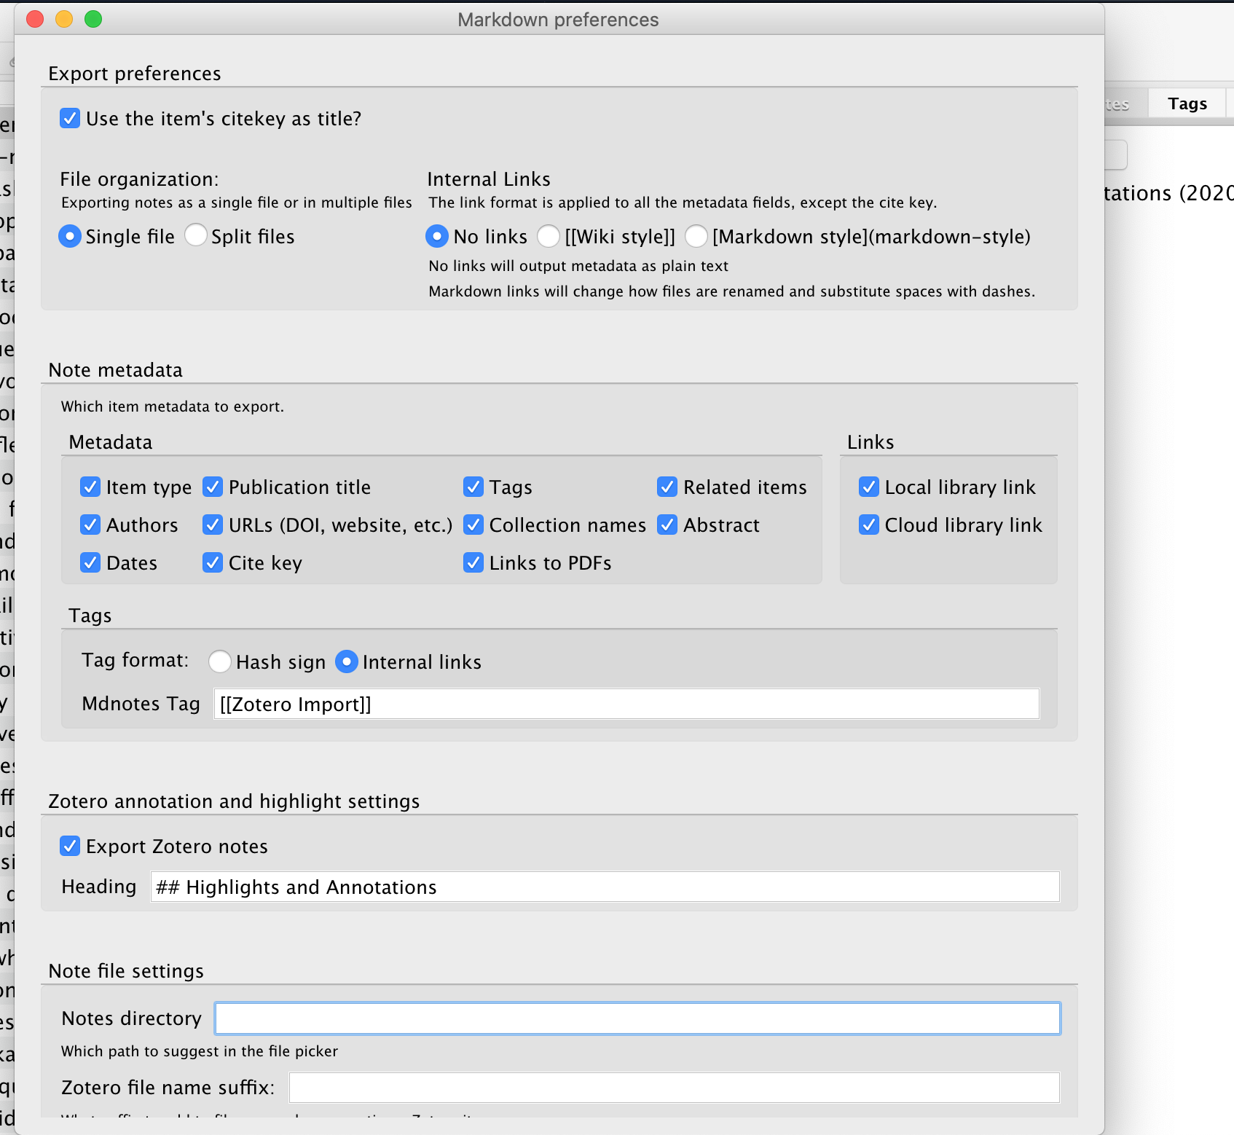Uncheck the "Dates" metadata option
Viewport: 1234px width, 1135px height.
point(90,562)
